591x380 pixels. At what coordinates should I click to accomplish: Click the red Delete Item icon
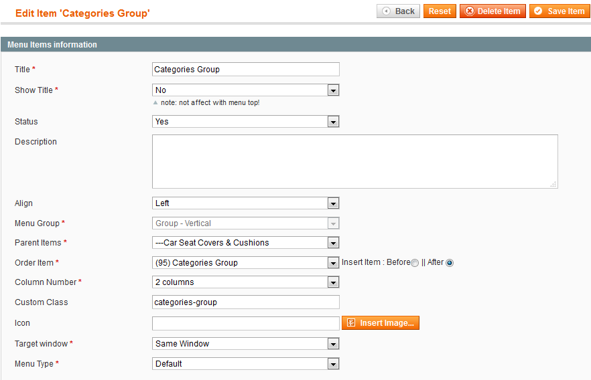coord(469,11)
